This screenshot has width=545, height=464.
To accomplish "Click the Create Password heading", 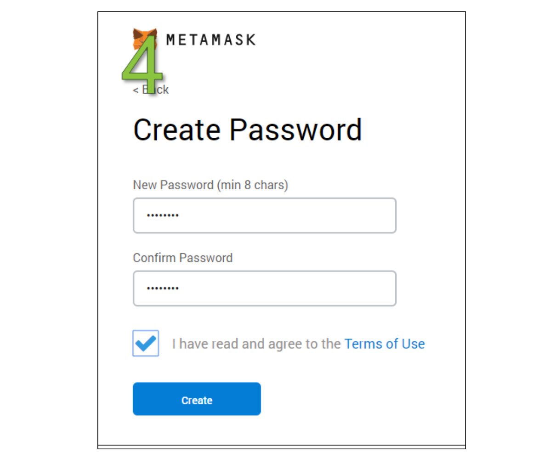I will coord(247,130).
